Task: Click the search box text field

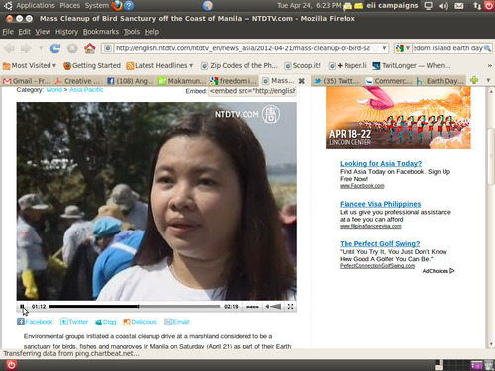Action: coord(447,48)
